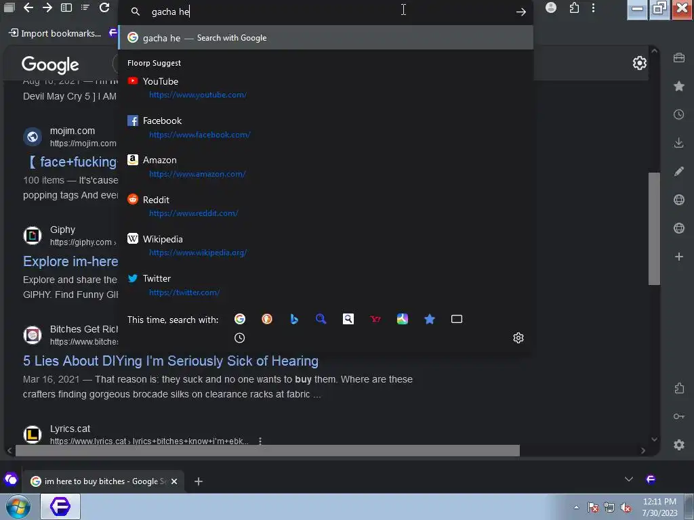Screen dimensions: 694x520
Task: Open settings gear in right sidebar
Action: coord(679,445)
